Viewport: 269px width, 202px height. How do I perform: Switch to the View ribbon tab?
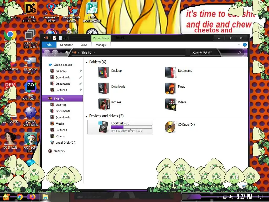pyautogui.click(x=84, y=45)
